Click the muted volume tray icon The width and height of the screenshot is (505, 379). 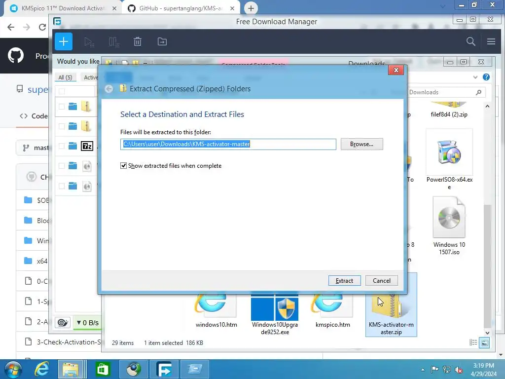coord(458,370)
